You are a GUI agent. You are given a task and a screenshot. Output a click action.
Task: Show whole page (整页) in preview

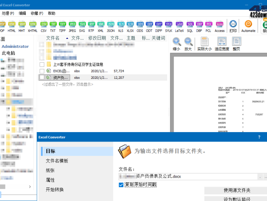[236, 44]
